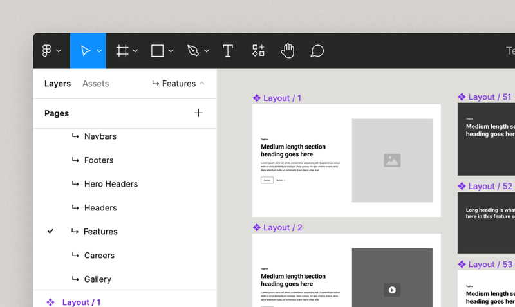Image resolution: width=515 pixels, height=307 pixels.
Task: Expand shape tools dropdown chevron
Action: [x=171, y=51]
